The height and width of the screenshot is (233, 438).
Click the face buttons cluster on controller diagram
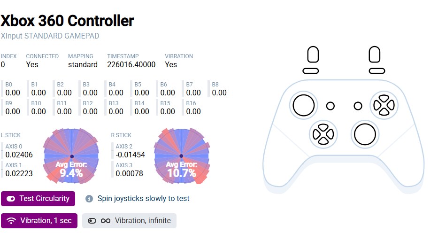point(384,105)
